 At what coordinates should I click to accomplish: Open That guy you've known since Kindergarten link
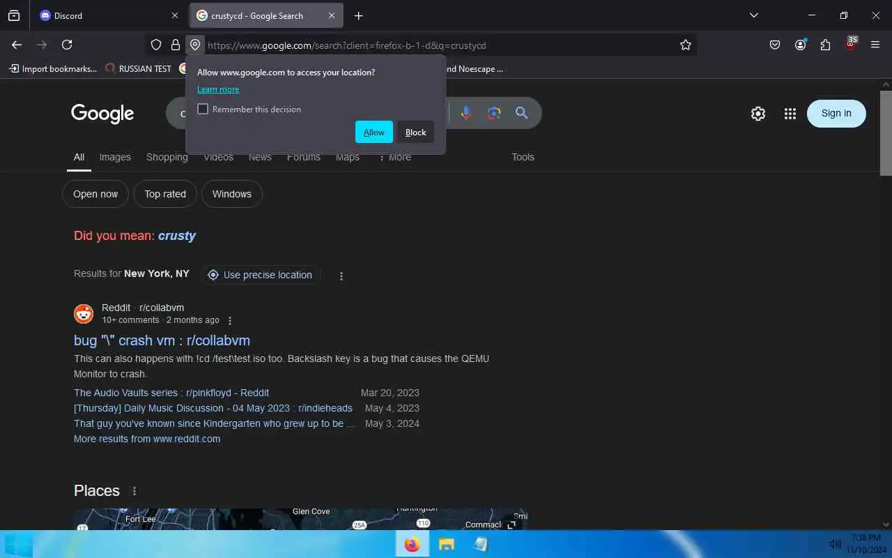[215, 423]
